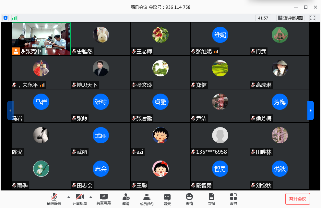Switch layout using 演讲者视图
Image resolution: width=321 pixels, height=208 pixels.
[290, 18]
